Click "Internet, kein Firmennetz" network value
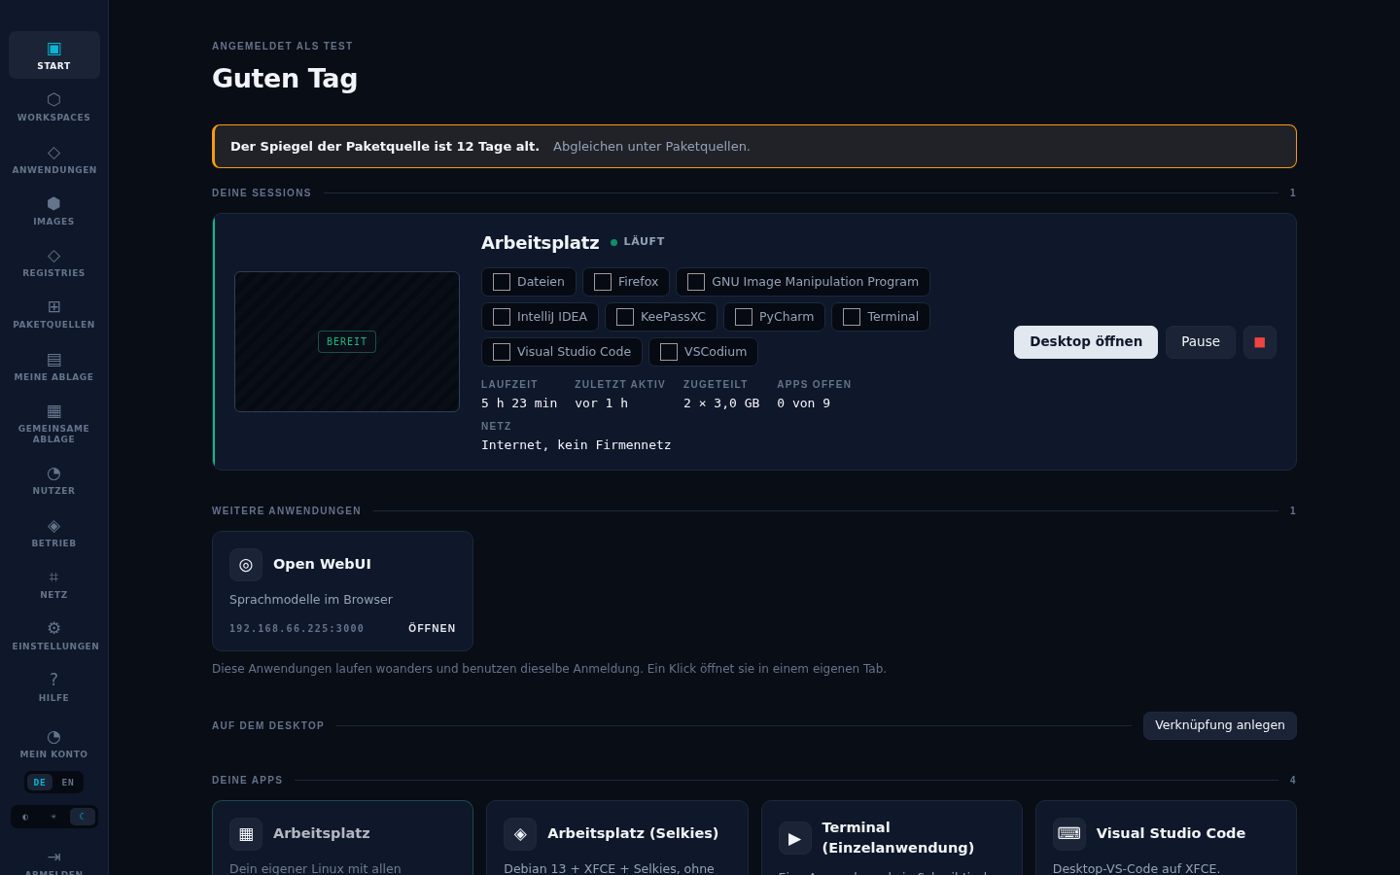Screen dimensions: 1400x875 click(576, 445)
